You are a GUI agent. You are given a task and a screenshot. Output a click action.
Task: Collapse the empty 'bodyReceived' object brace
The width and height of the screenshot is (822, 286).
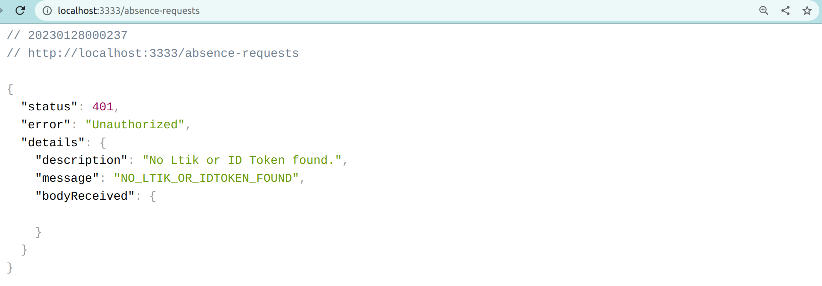[x=153, y=196]
